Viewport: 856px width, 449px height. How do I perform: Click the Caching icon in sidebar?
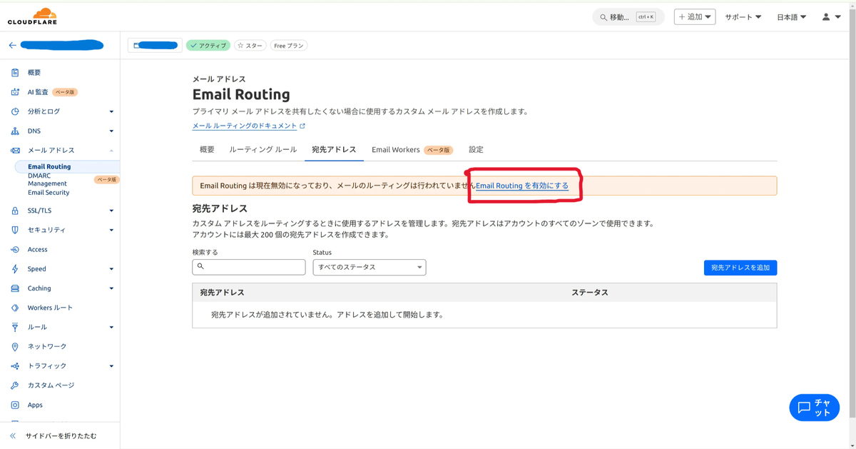15,288
